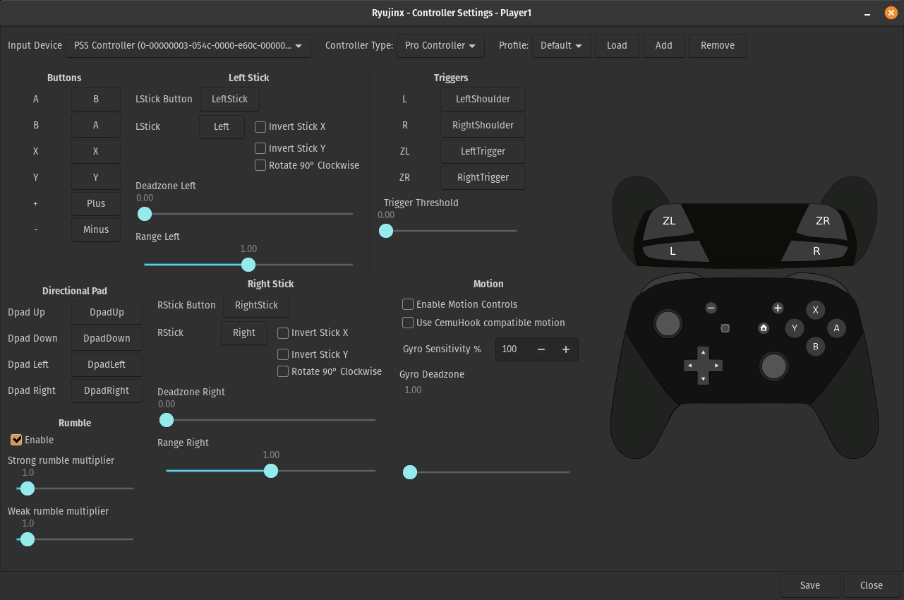Viewport: 904px width, 600px height.
Task: Remap the DpadRight mapping
Action: coord(107,391)
